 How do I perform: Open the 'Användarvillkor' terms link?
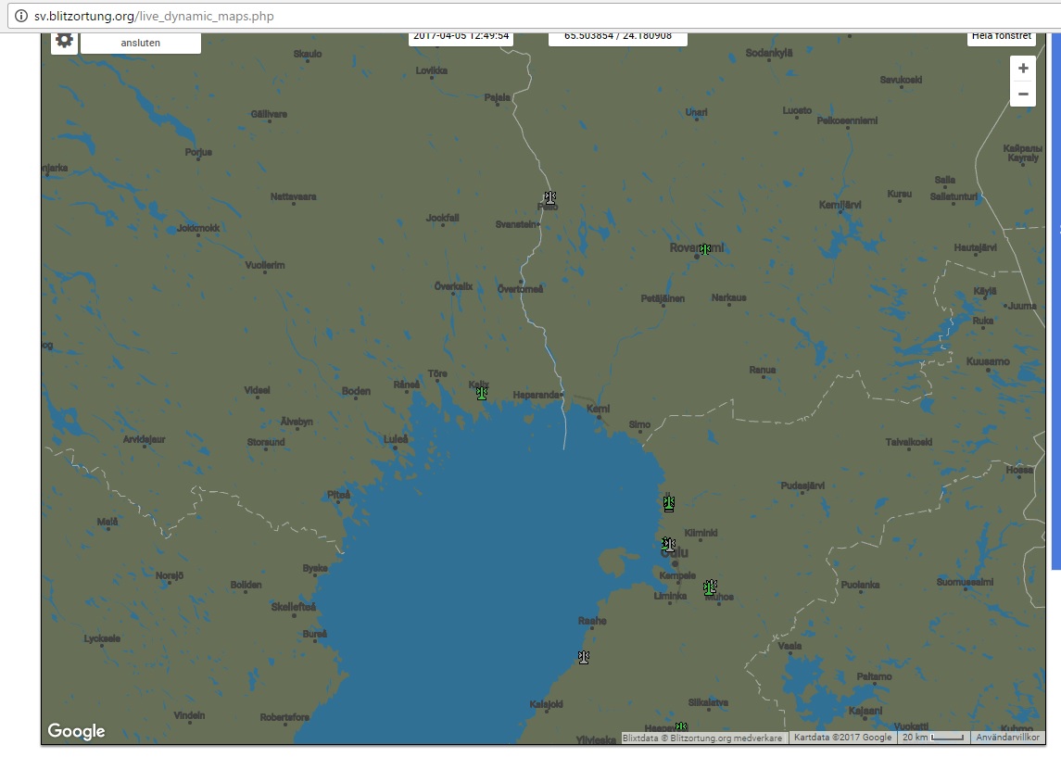(x=1004, y=738)
